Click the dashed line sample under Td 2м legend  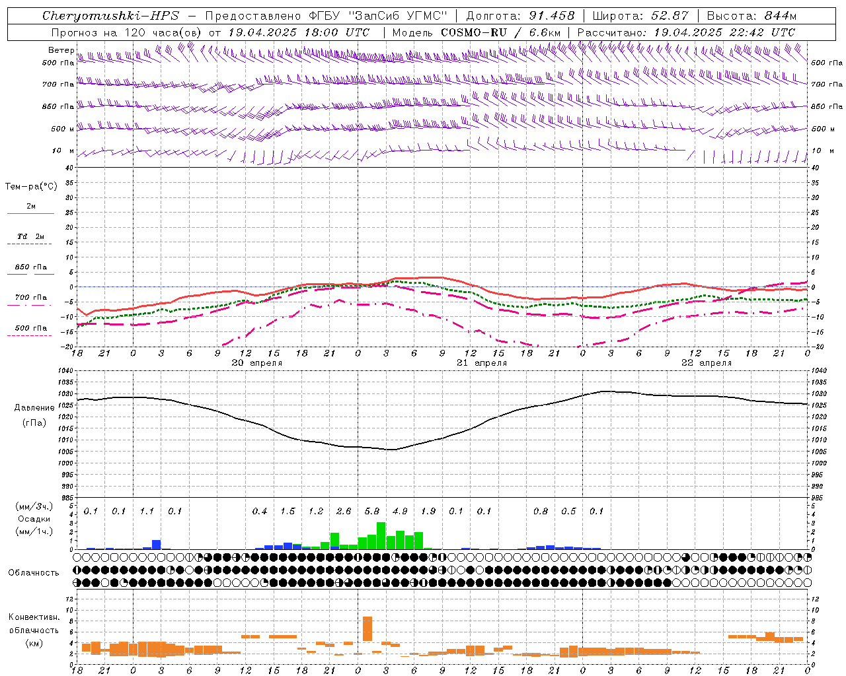coord(29,244)
